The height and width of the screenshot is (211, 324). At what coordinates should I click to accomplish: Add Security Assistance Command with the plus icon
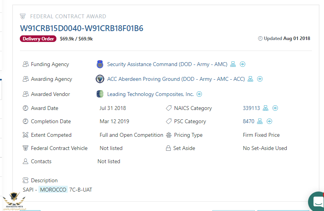click(243, 64)
